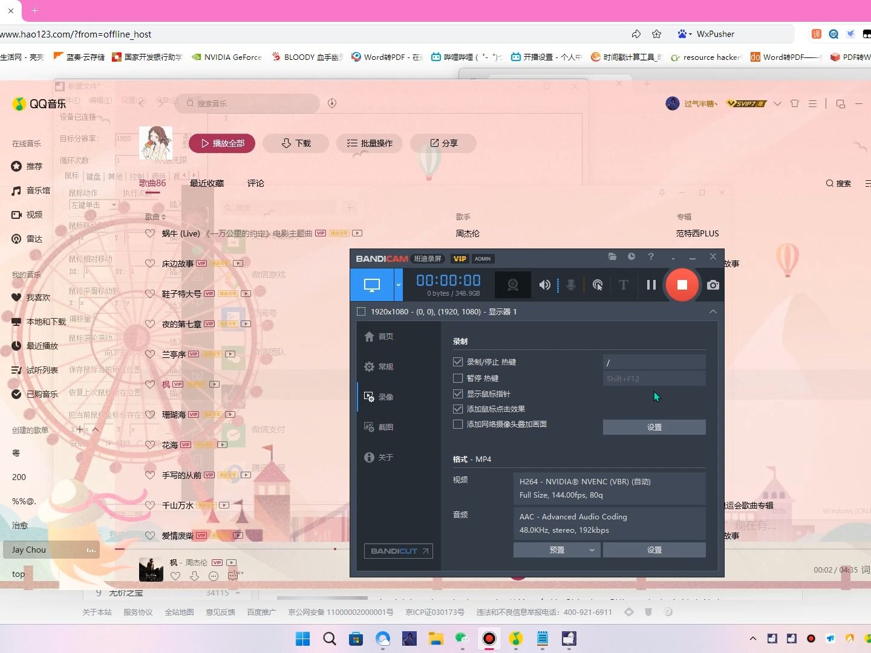Click the QQ Music search box
This screenshot has width=871, height=653.
pos(248,103)
